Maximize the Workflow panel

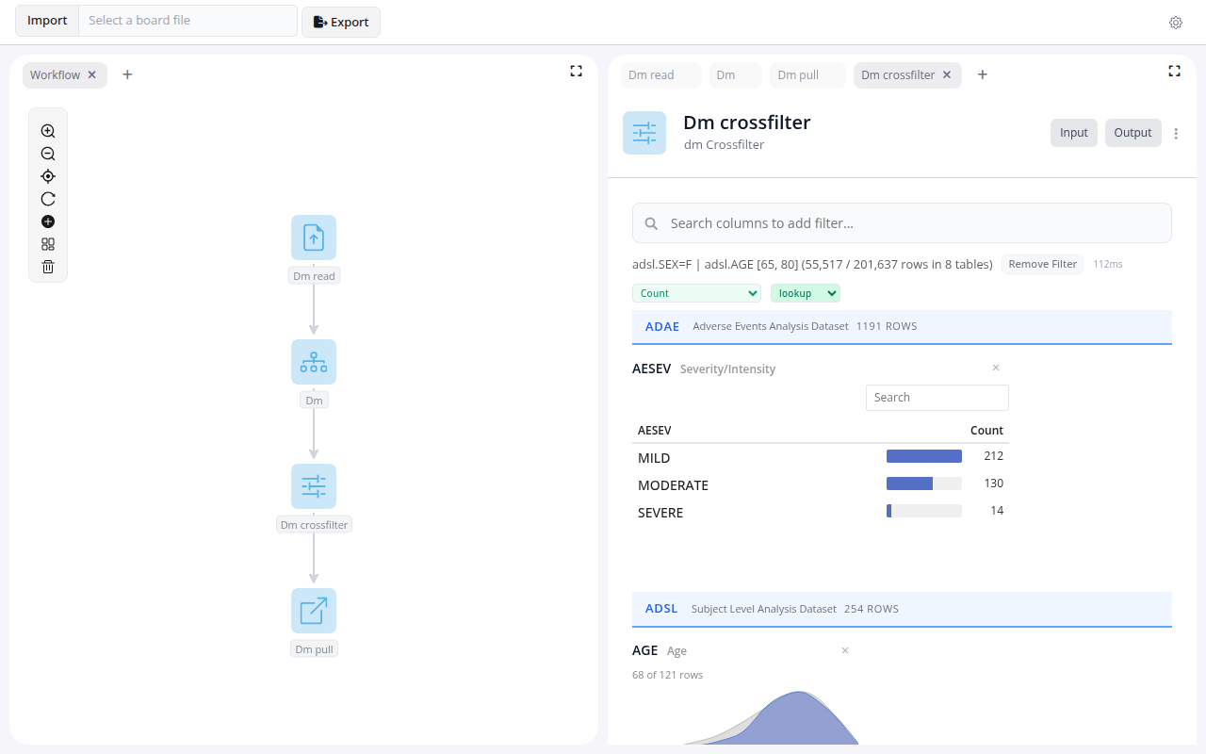click(576, 71)
